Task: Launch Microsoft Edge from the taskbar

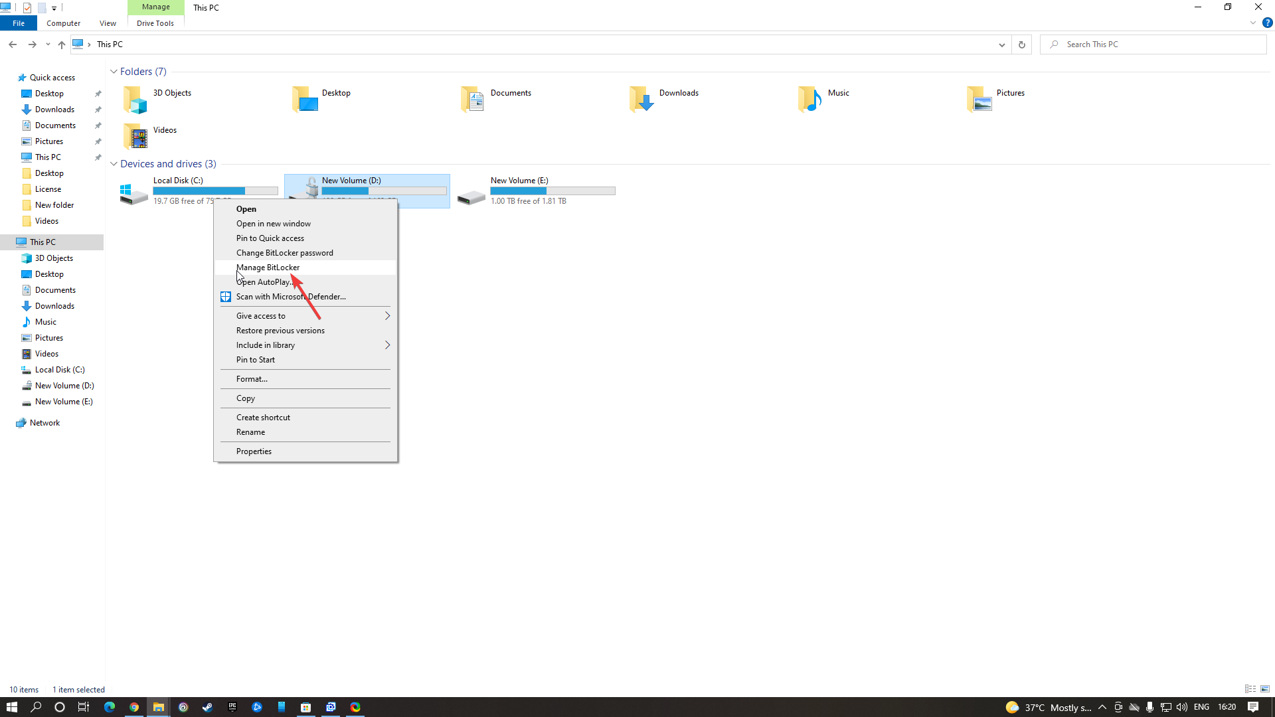Action: 108,707
